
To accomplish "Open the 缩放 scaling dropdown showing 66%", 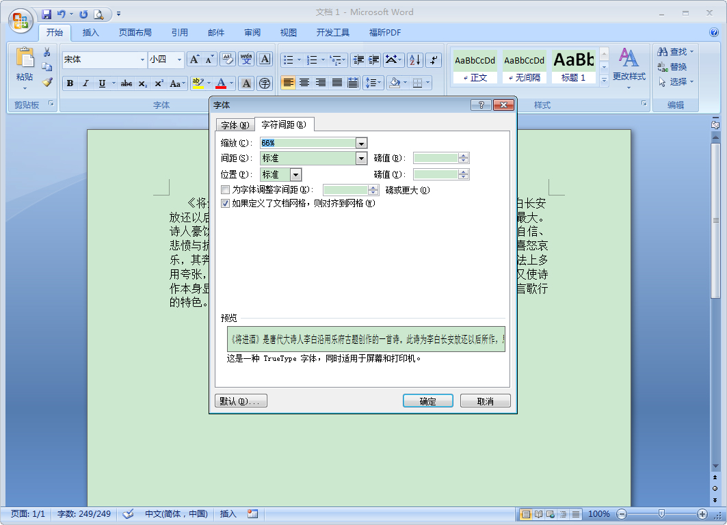I will click(360, 143).
